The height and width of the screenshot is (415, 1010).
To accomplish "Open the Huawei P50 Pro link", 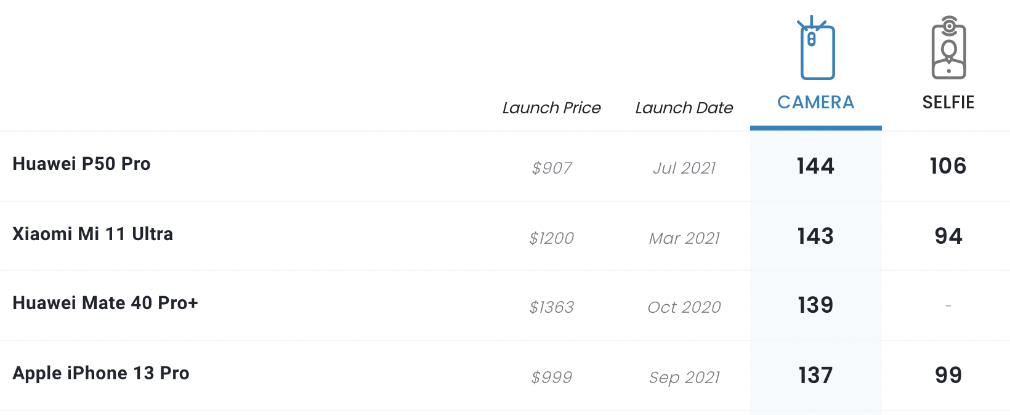I will tap(81, 164).
